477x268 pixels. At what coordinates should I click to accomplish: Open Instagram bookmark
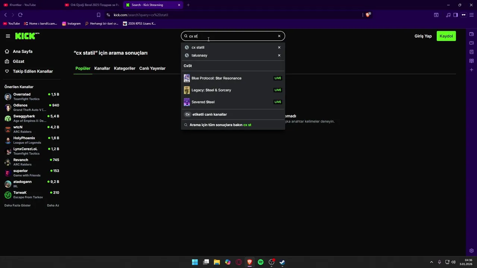pos(71,23)
